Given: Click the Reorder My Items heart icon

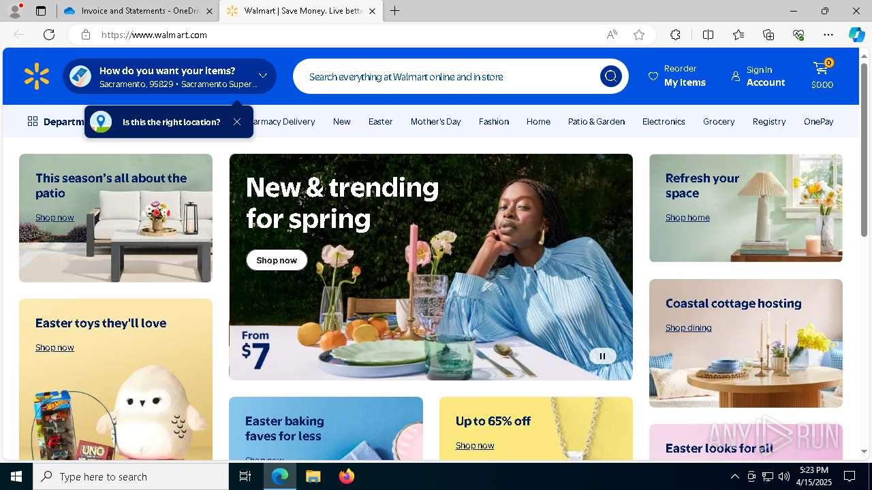Looking at the screenshot, I should click(653, 76).
